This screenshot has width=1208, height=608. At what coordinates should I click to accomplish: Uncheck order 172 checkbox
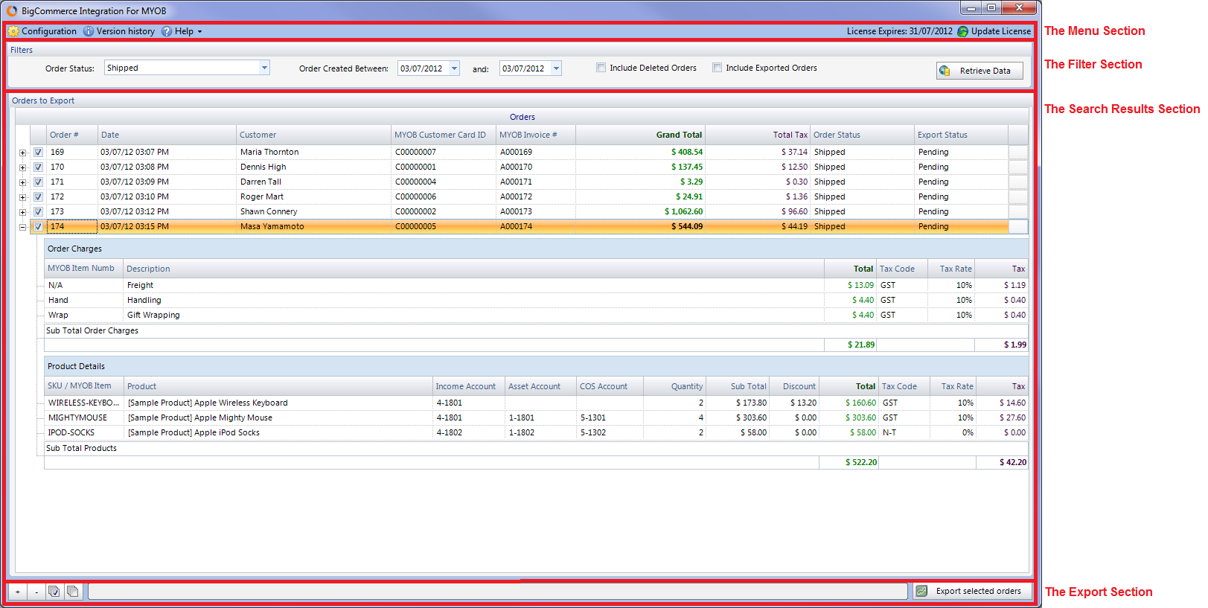38,196
